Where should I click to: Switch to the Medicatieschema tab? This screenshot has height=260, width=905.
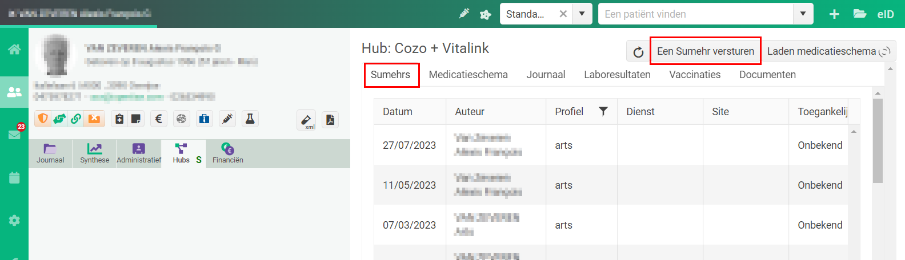468,75
